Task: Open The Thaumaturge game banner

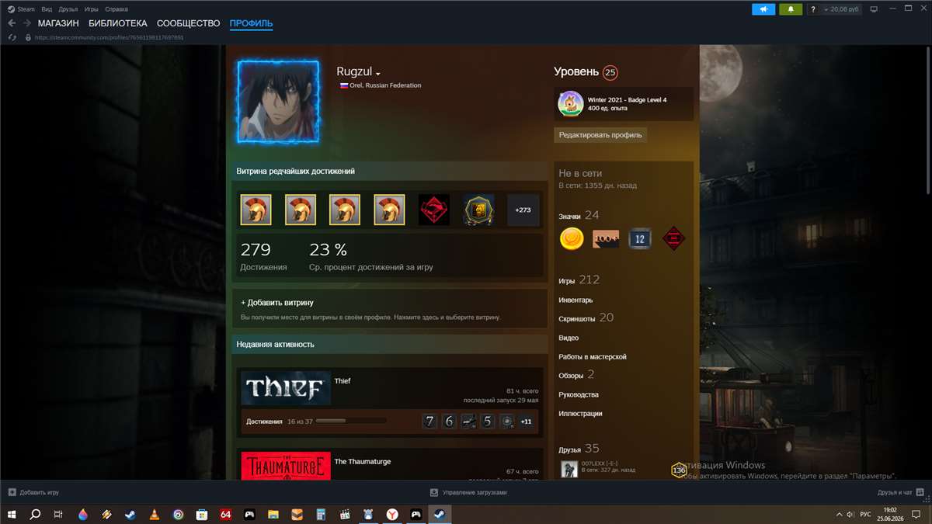Action: pos(286,466)
